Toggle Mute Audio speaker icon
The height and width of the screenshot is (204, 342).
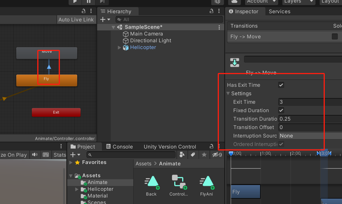(x=35, y=155)
